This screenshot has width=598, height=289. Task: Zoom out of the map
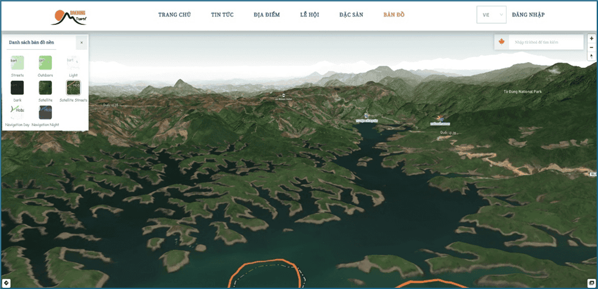(x=591, y=47)
